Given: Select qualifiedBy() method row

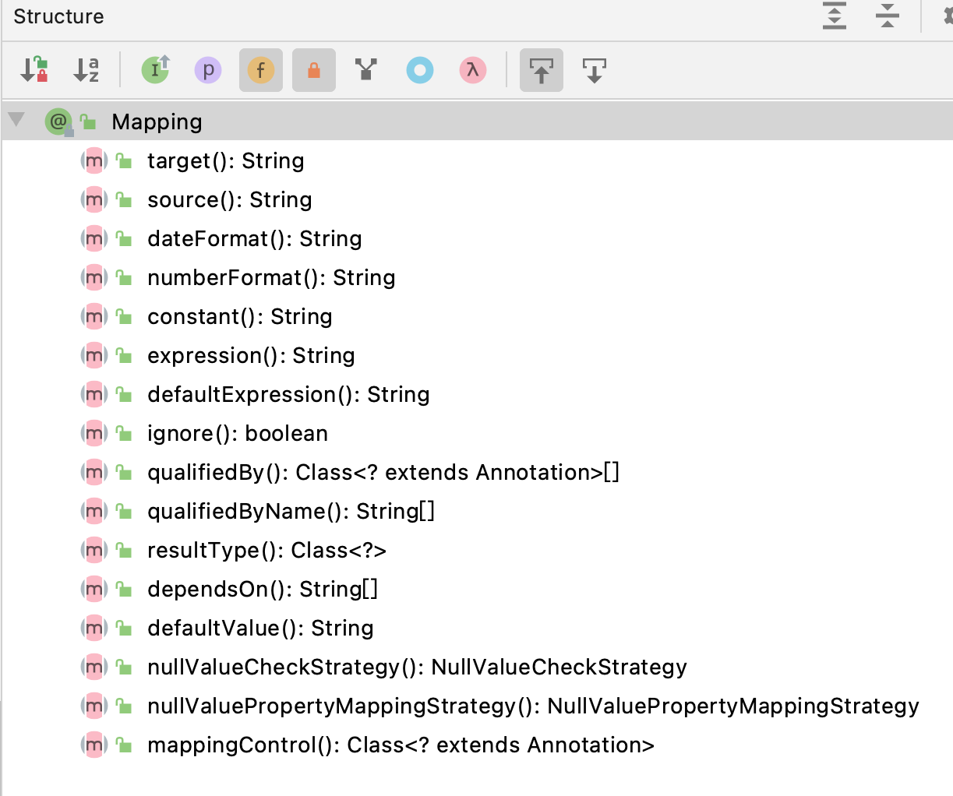Looking at the screenshot, I should point(477,473).
